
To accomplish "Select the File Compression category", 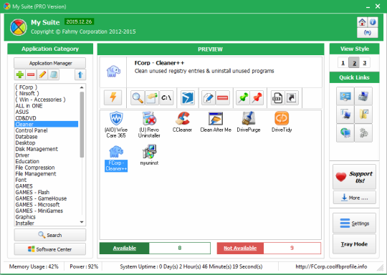I will (35, 168).
